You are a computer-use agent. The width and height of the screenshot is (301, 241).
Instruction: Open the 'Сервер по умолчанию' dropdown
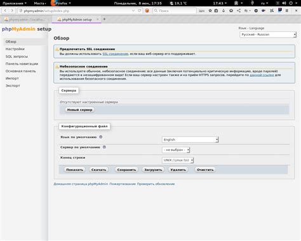[176, 150]
